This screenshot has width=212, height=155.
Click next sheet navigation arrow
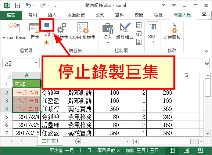coord(22,141)
